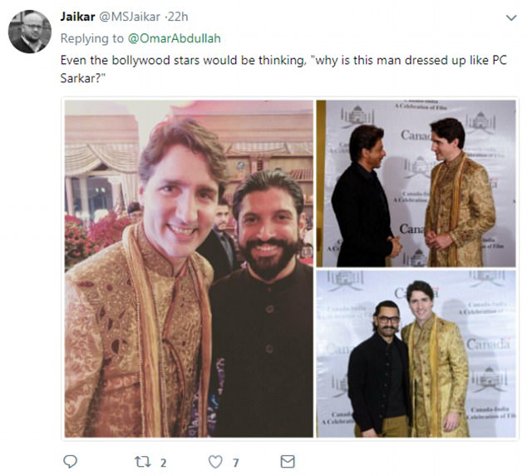Open the bottom-right photo of two men posing
The image size is (527, 476).
(x=416, y=354)
